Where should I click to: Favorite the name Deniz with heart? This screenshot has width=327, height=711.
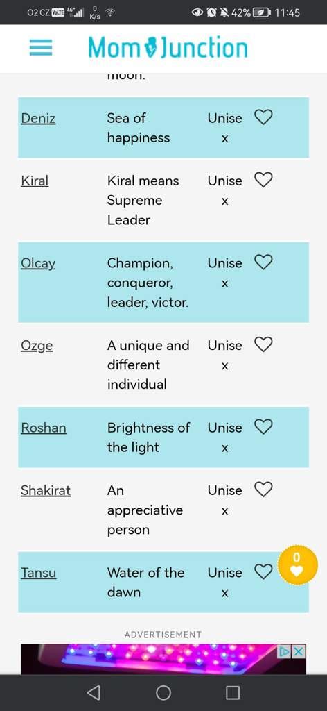263,117
